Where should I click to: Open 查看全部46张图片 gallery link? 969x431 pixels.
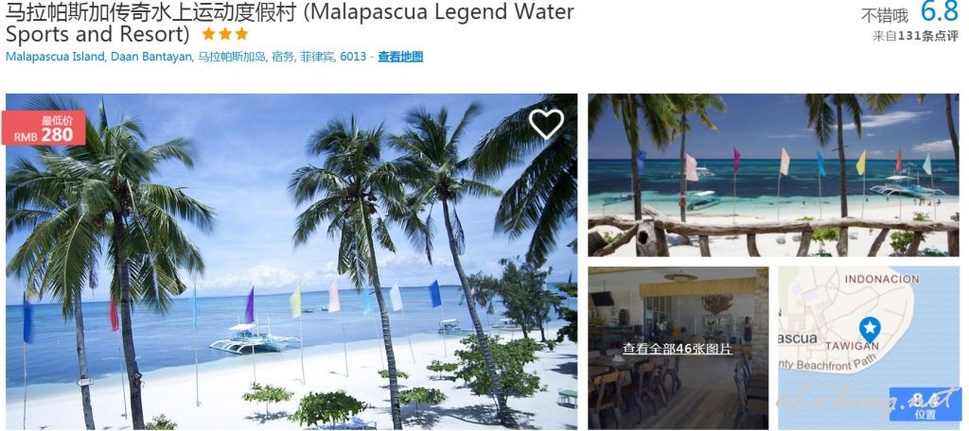click(677, 349)
